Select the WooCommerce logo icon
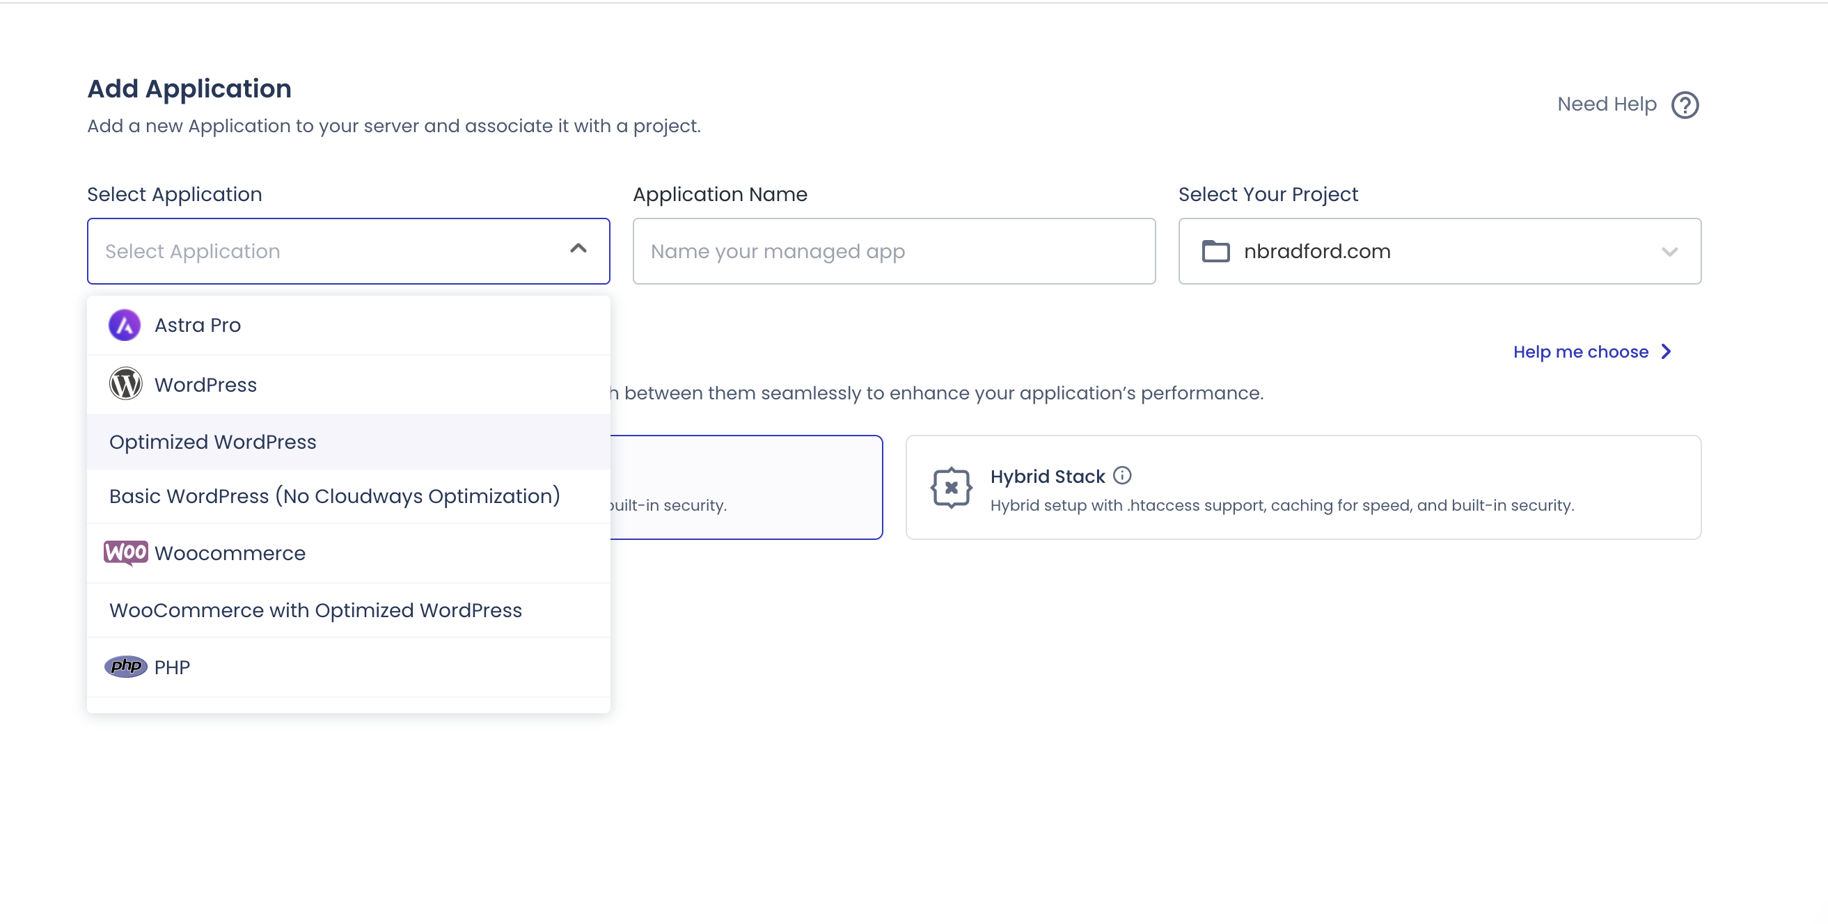The height and width of the screenshot is (924, 1828). tap(125, 553)
